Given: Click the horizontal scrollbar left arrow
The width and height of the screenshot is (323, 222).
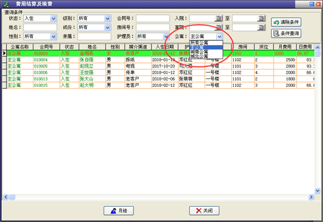Looking at the screenshot, I should (5, 197).
